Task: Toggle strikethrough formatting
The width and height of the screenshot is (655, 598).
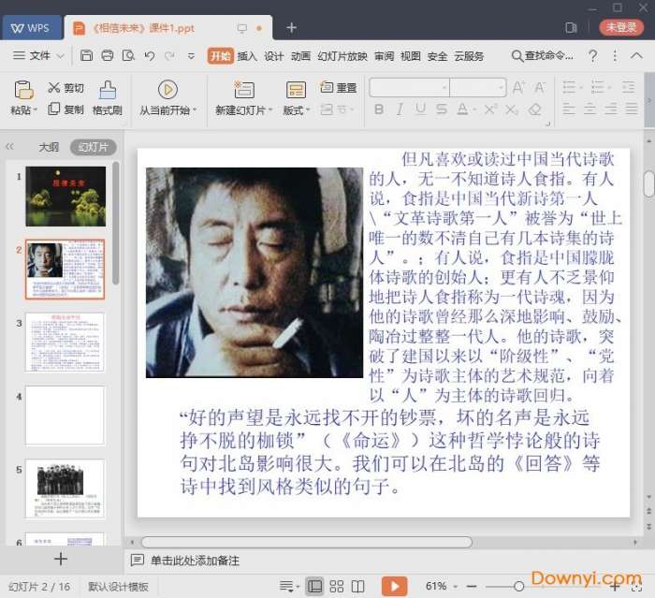Action: pyautogui.click(x=442, y=109)
